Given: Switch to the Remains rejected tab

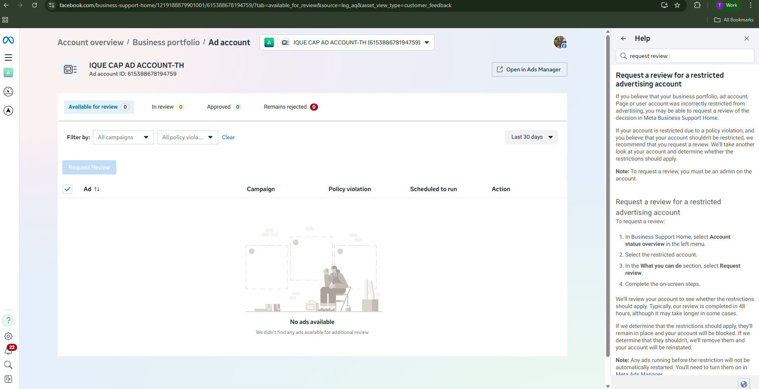Looking at the screenshot, I should pos(290,107).
